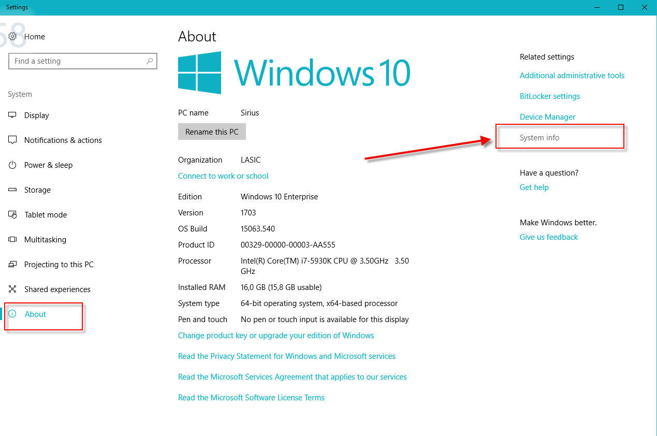Select the About menu item

(35, 314)
